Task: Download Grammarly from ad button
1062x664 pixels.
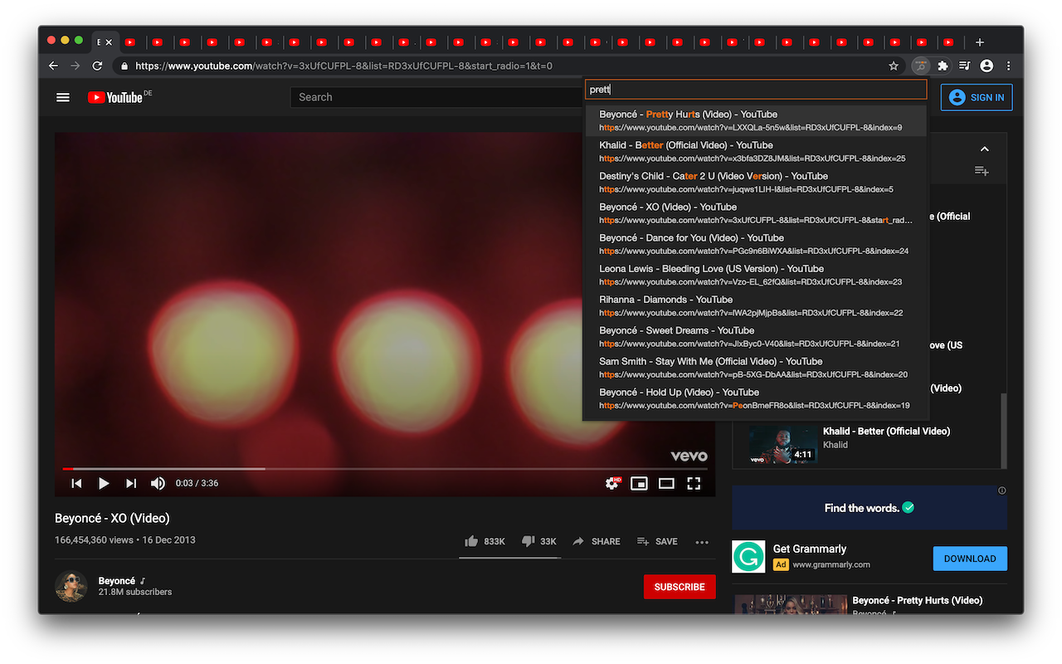Action: [970, 559]
